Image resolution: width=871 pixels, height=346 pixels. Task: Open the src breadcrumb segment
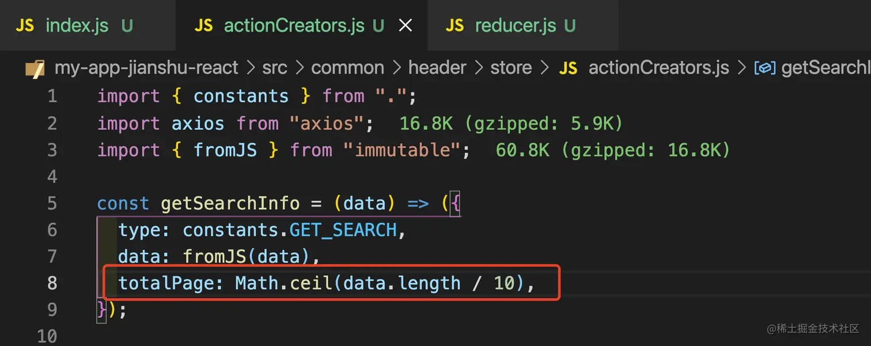pos(274,68)
